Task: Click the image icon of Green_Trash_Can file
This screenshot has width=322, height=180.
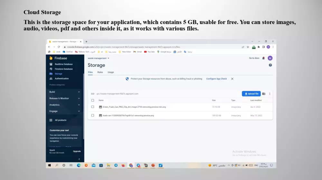Action: click(x=100, y=107)
